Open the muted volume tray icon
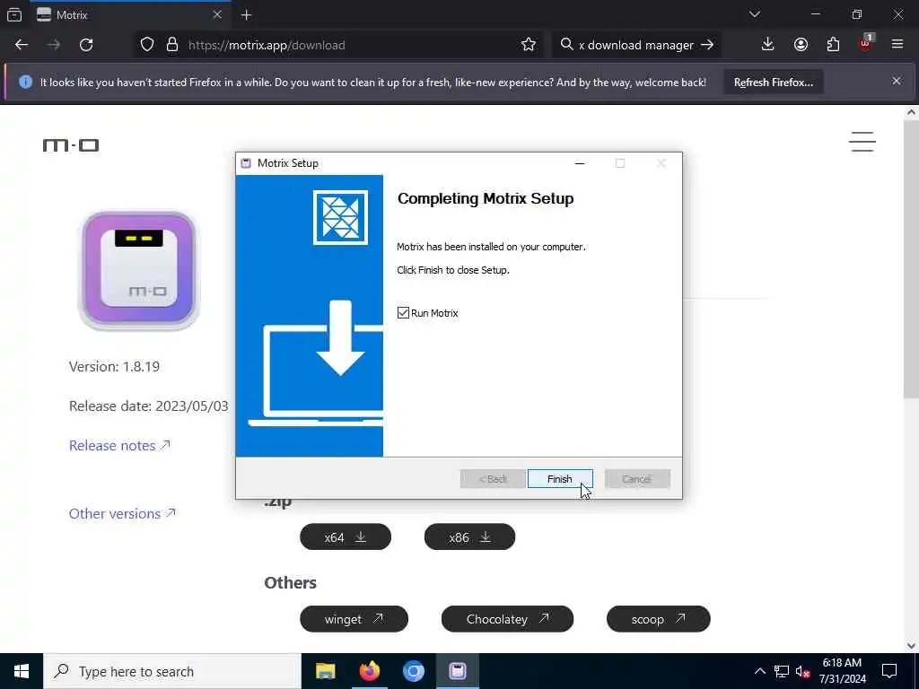This screenshot has height=689, width=919. coord(803,671)
